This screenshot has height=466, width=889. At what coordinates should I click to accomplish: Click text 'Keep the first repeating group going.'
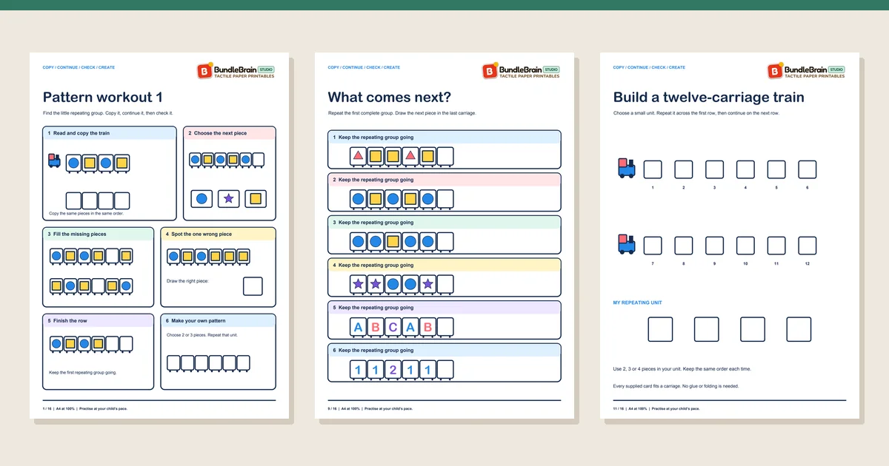pyautogui.click(x=82, y=372)
